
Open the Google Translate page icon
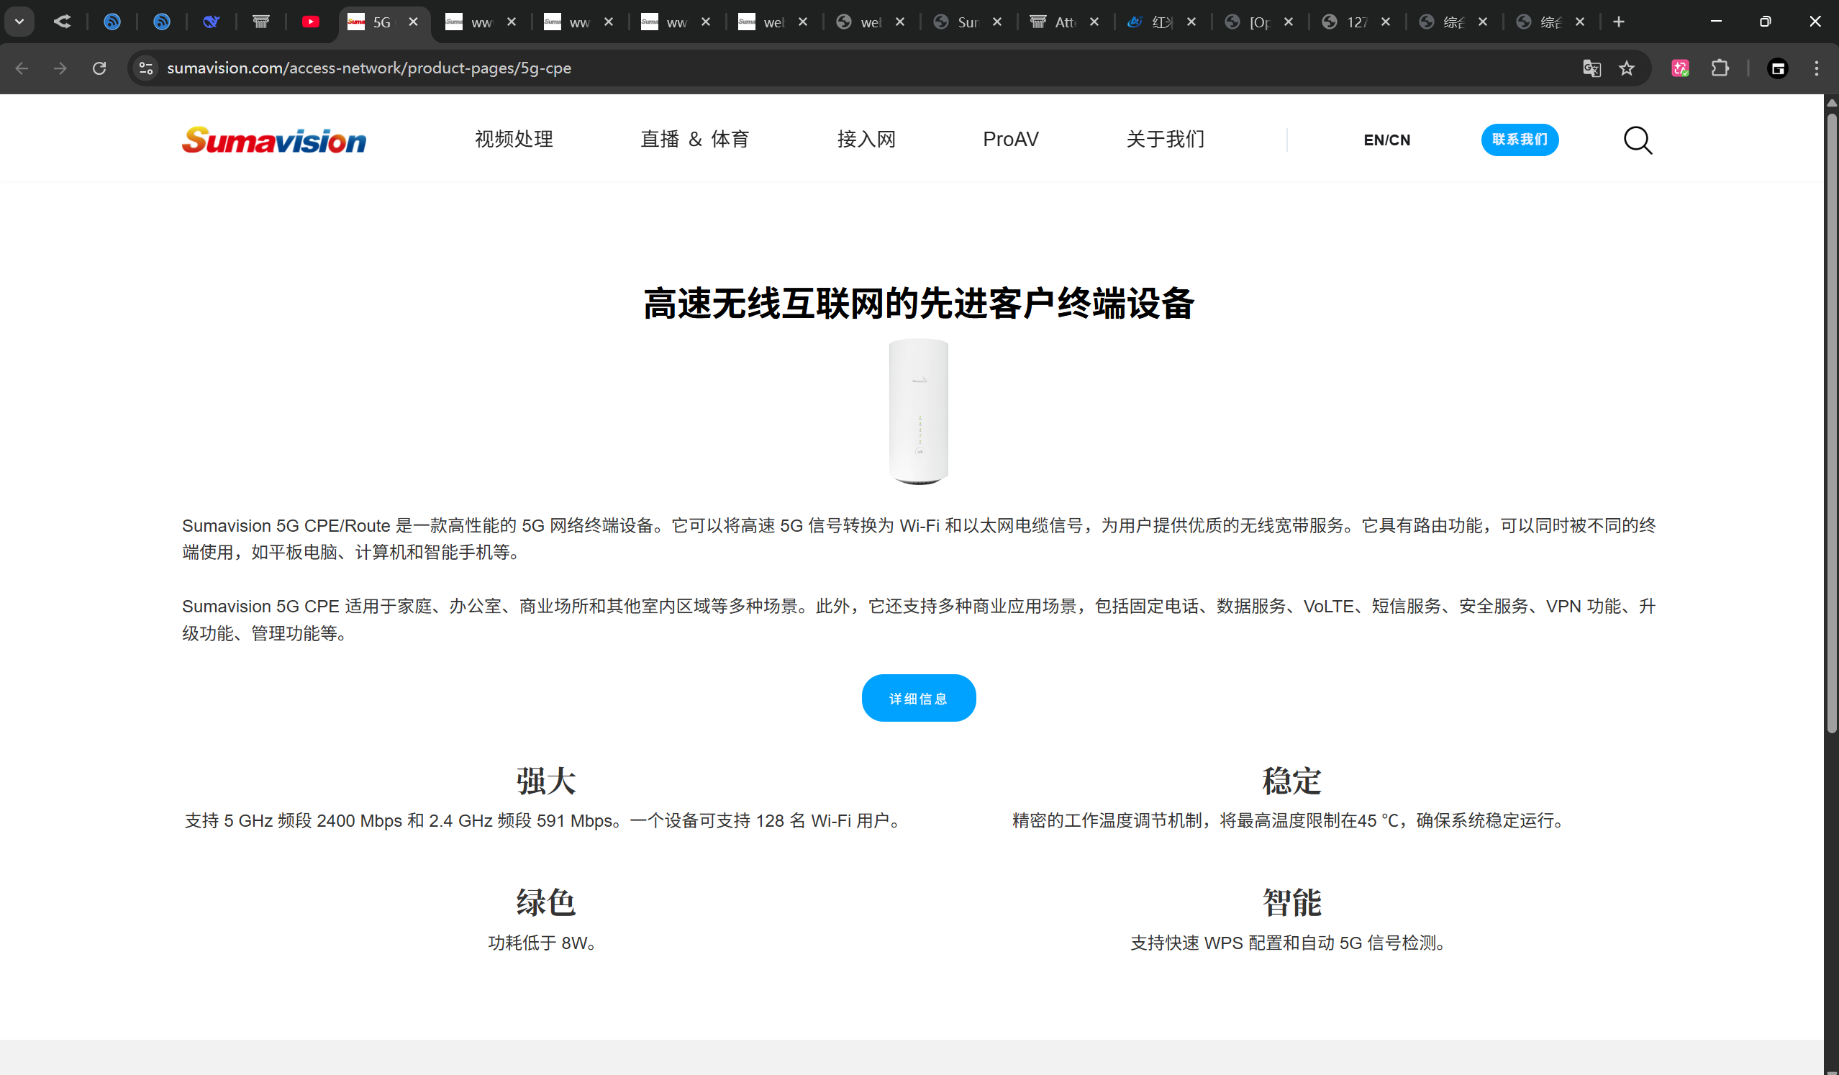(1591, 68)
